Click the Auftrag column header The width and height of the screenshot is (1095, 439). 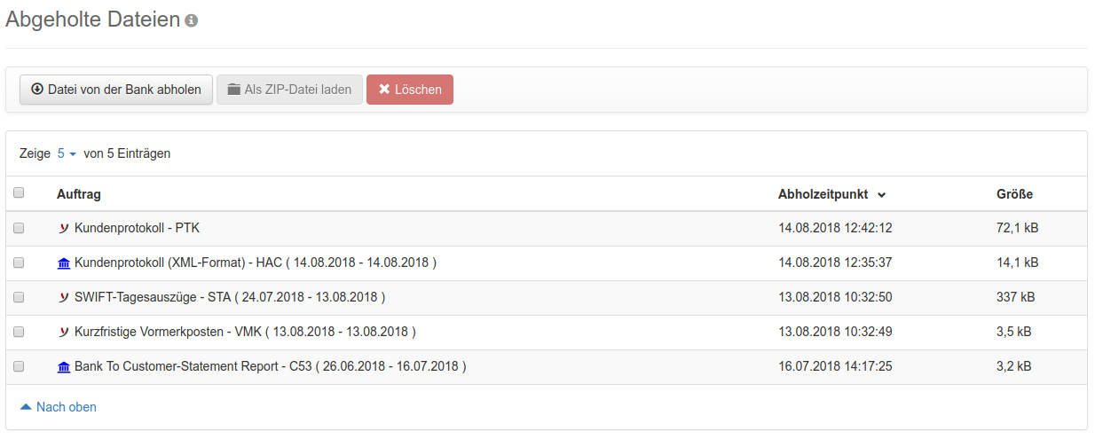pos(79,194)
